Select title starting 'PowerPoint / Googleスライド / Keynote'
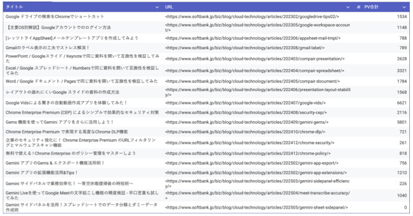Screen dimensions: 413x216 82,58
